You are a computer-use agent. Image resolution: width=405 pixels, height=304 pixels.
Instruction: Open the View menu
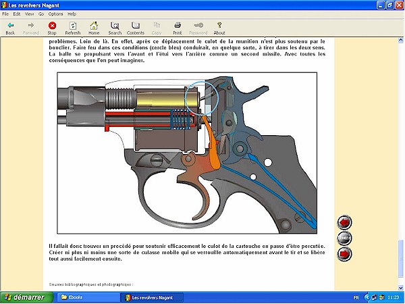[x=29, y=14]
